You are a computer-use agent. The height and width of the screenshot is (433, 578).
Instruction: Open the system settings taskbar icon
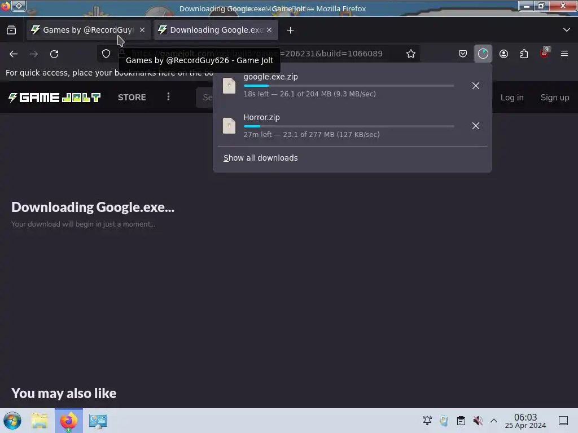coord(98,421)
